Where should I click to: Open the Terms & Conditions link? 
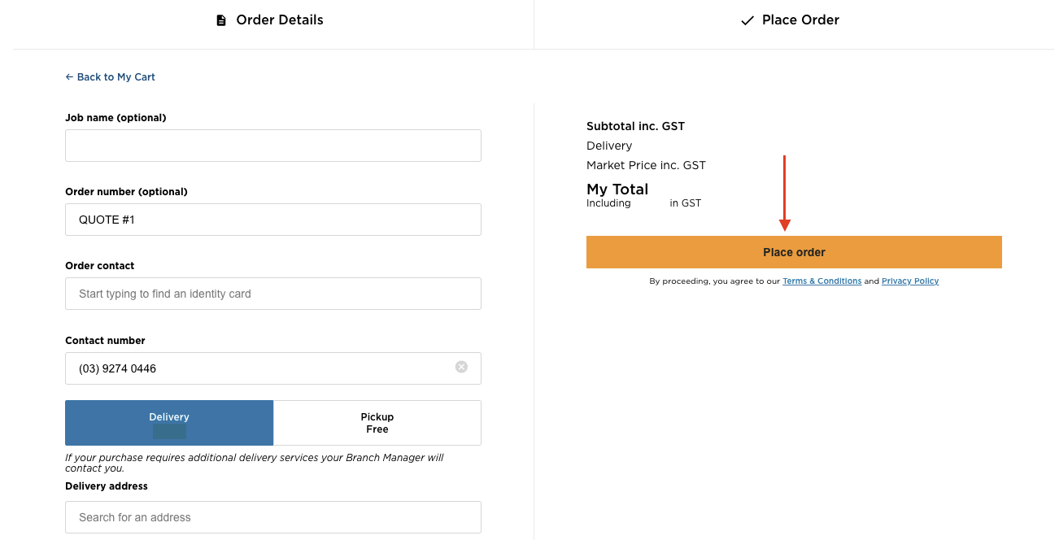(x=821, y=281)
